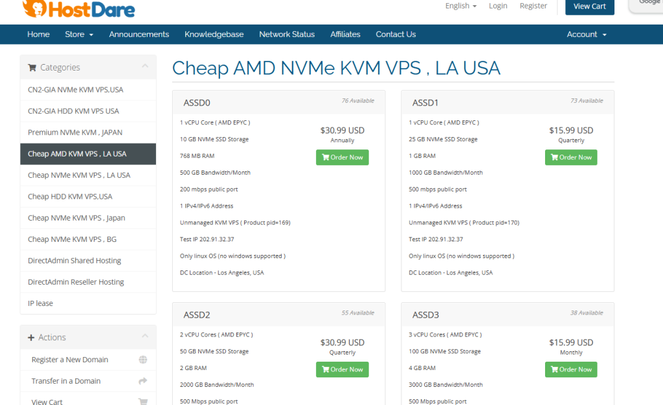The width and height of the screenshot is (663, 405).
Task: Open Premium NVMe KVM, JAPAN category
Action: pos(88,133)
